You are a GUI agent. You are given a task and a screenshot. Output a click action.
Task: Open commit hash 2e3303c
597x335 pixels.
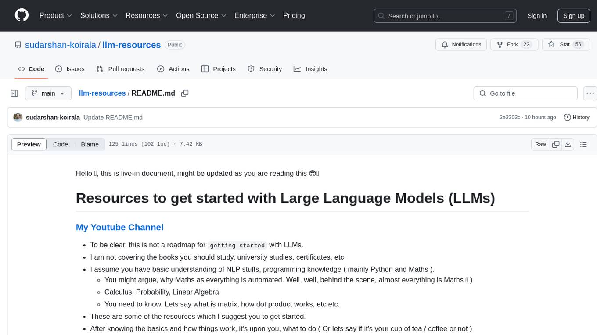click(x=510, y=118)
